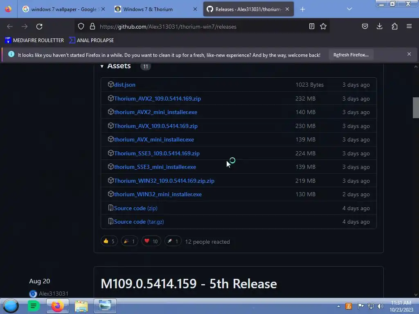419x314 pixels.
Task: Download Thorium_WIN32_109.0.5414.169.zip.zip
Action: (x=164, y=181)
